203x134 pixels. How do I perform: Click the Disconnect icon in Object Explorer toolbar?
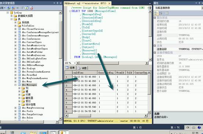(13, 8)
